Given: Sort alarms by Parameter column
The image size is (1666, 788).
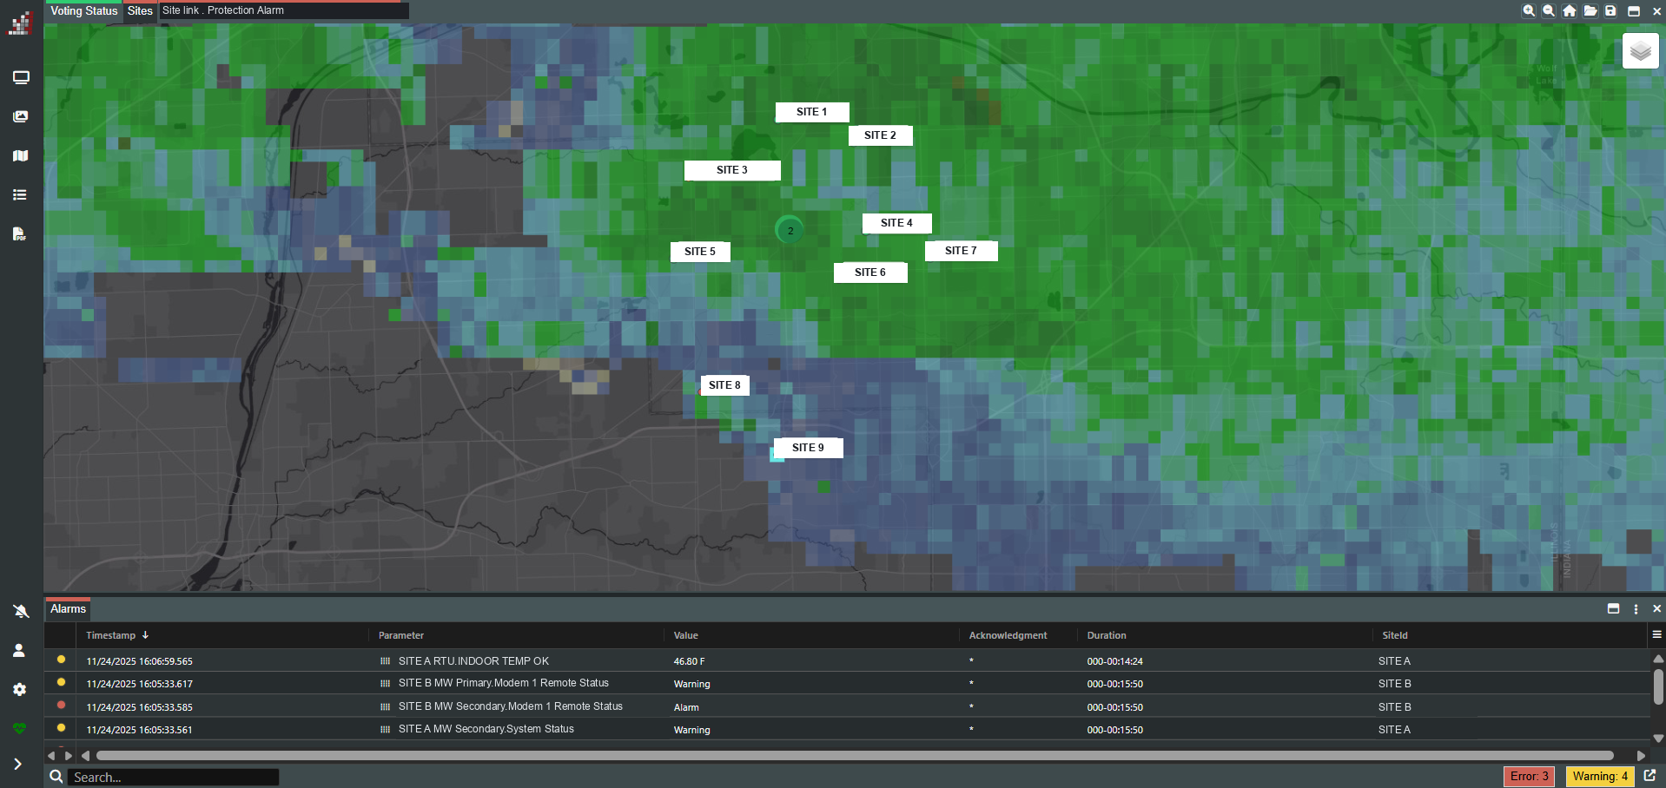Looking at the screenshot, I should 401,635.
